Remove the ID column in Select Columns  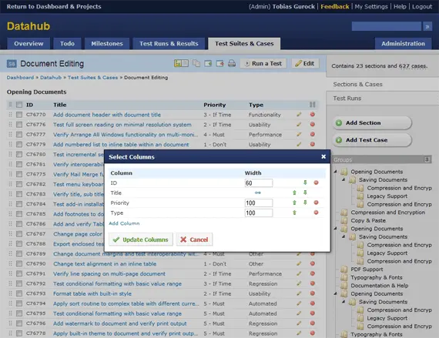[x=316, y=182]
